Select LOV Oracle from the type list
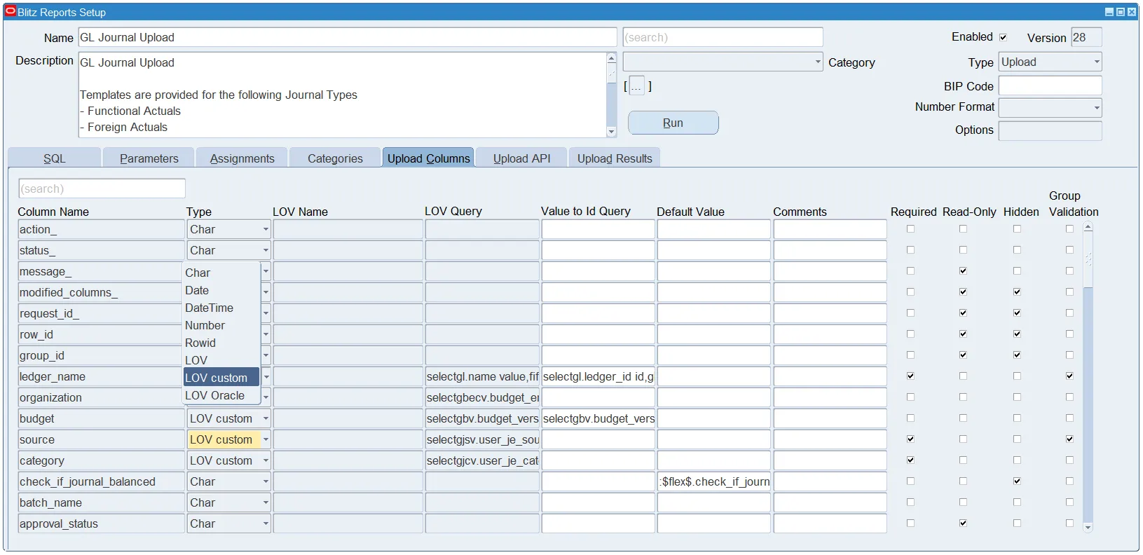The image size is (1143, 555). pyautogui.click(x=221, y=395)
